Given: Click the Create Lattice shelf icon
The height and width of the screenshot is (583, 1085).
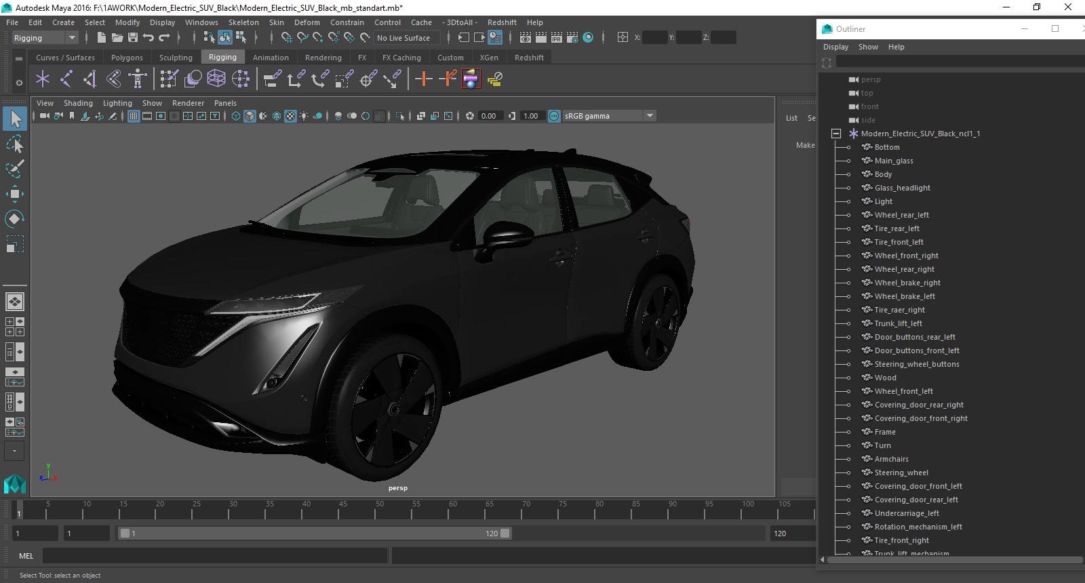Looking at the screenshot, I should (216, 79).
